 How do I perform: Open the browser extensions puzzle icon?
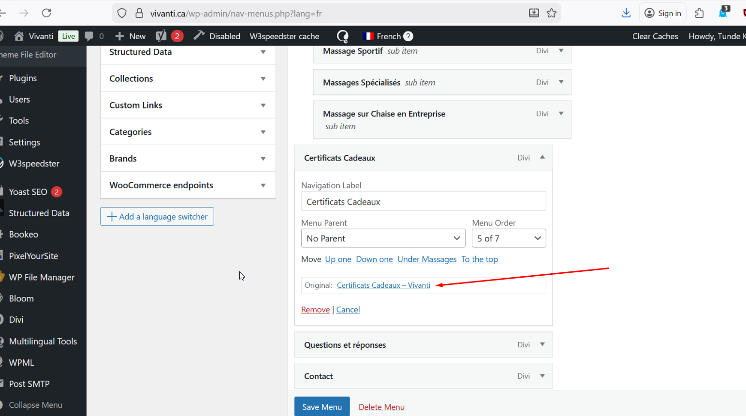[x=699, y=13]
